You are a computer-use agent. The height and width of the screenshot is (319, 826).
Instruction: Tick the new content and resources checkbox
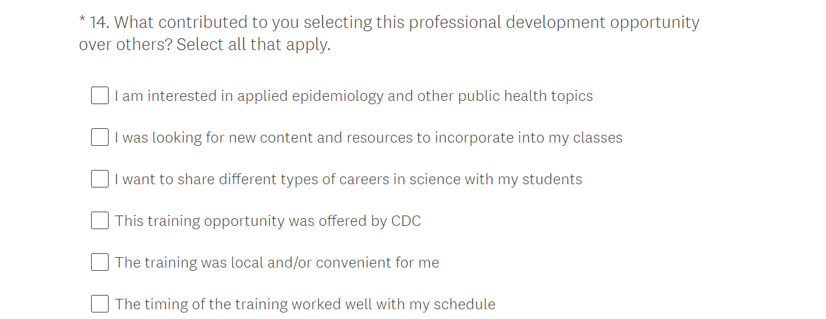pos(100,137)
